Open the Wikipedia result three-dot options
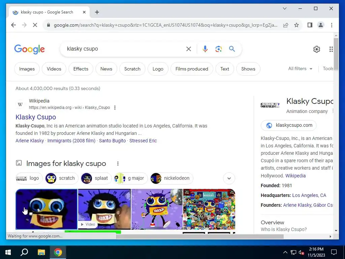The image size is (345, 259). [115, 108]
